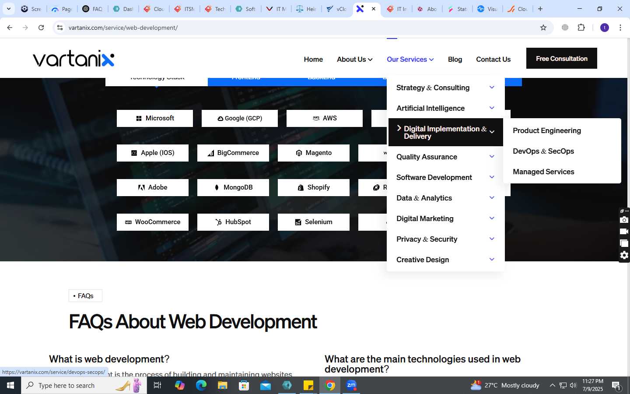Select the HubSpot tile
Viewport: 630px width, 394px height.
[x=233, y=222]
